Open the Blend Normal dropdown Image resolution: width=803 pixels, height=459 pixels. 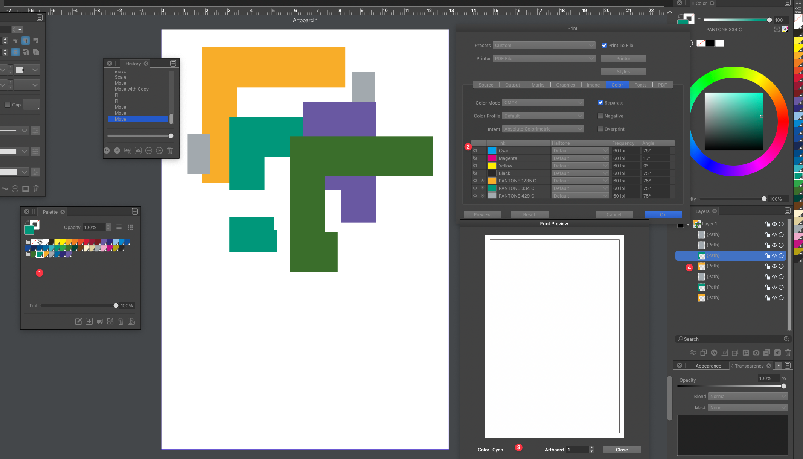pyautogui.click(x=748, y=397)
